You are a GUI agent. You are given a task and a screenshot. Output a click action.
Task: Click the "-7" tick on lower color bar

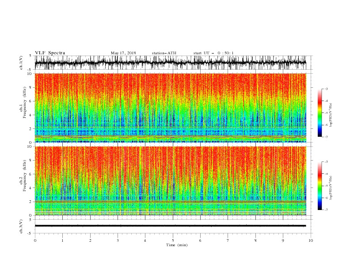click(x=326, y=210)
